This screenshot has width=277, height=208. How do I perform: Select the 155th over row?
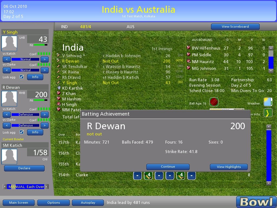tap(69, 164)
